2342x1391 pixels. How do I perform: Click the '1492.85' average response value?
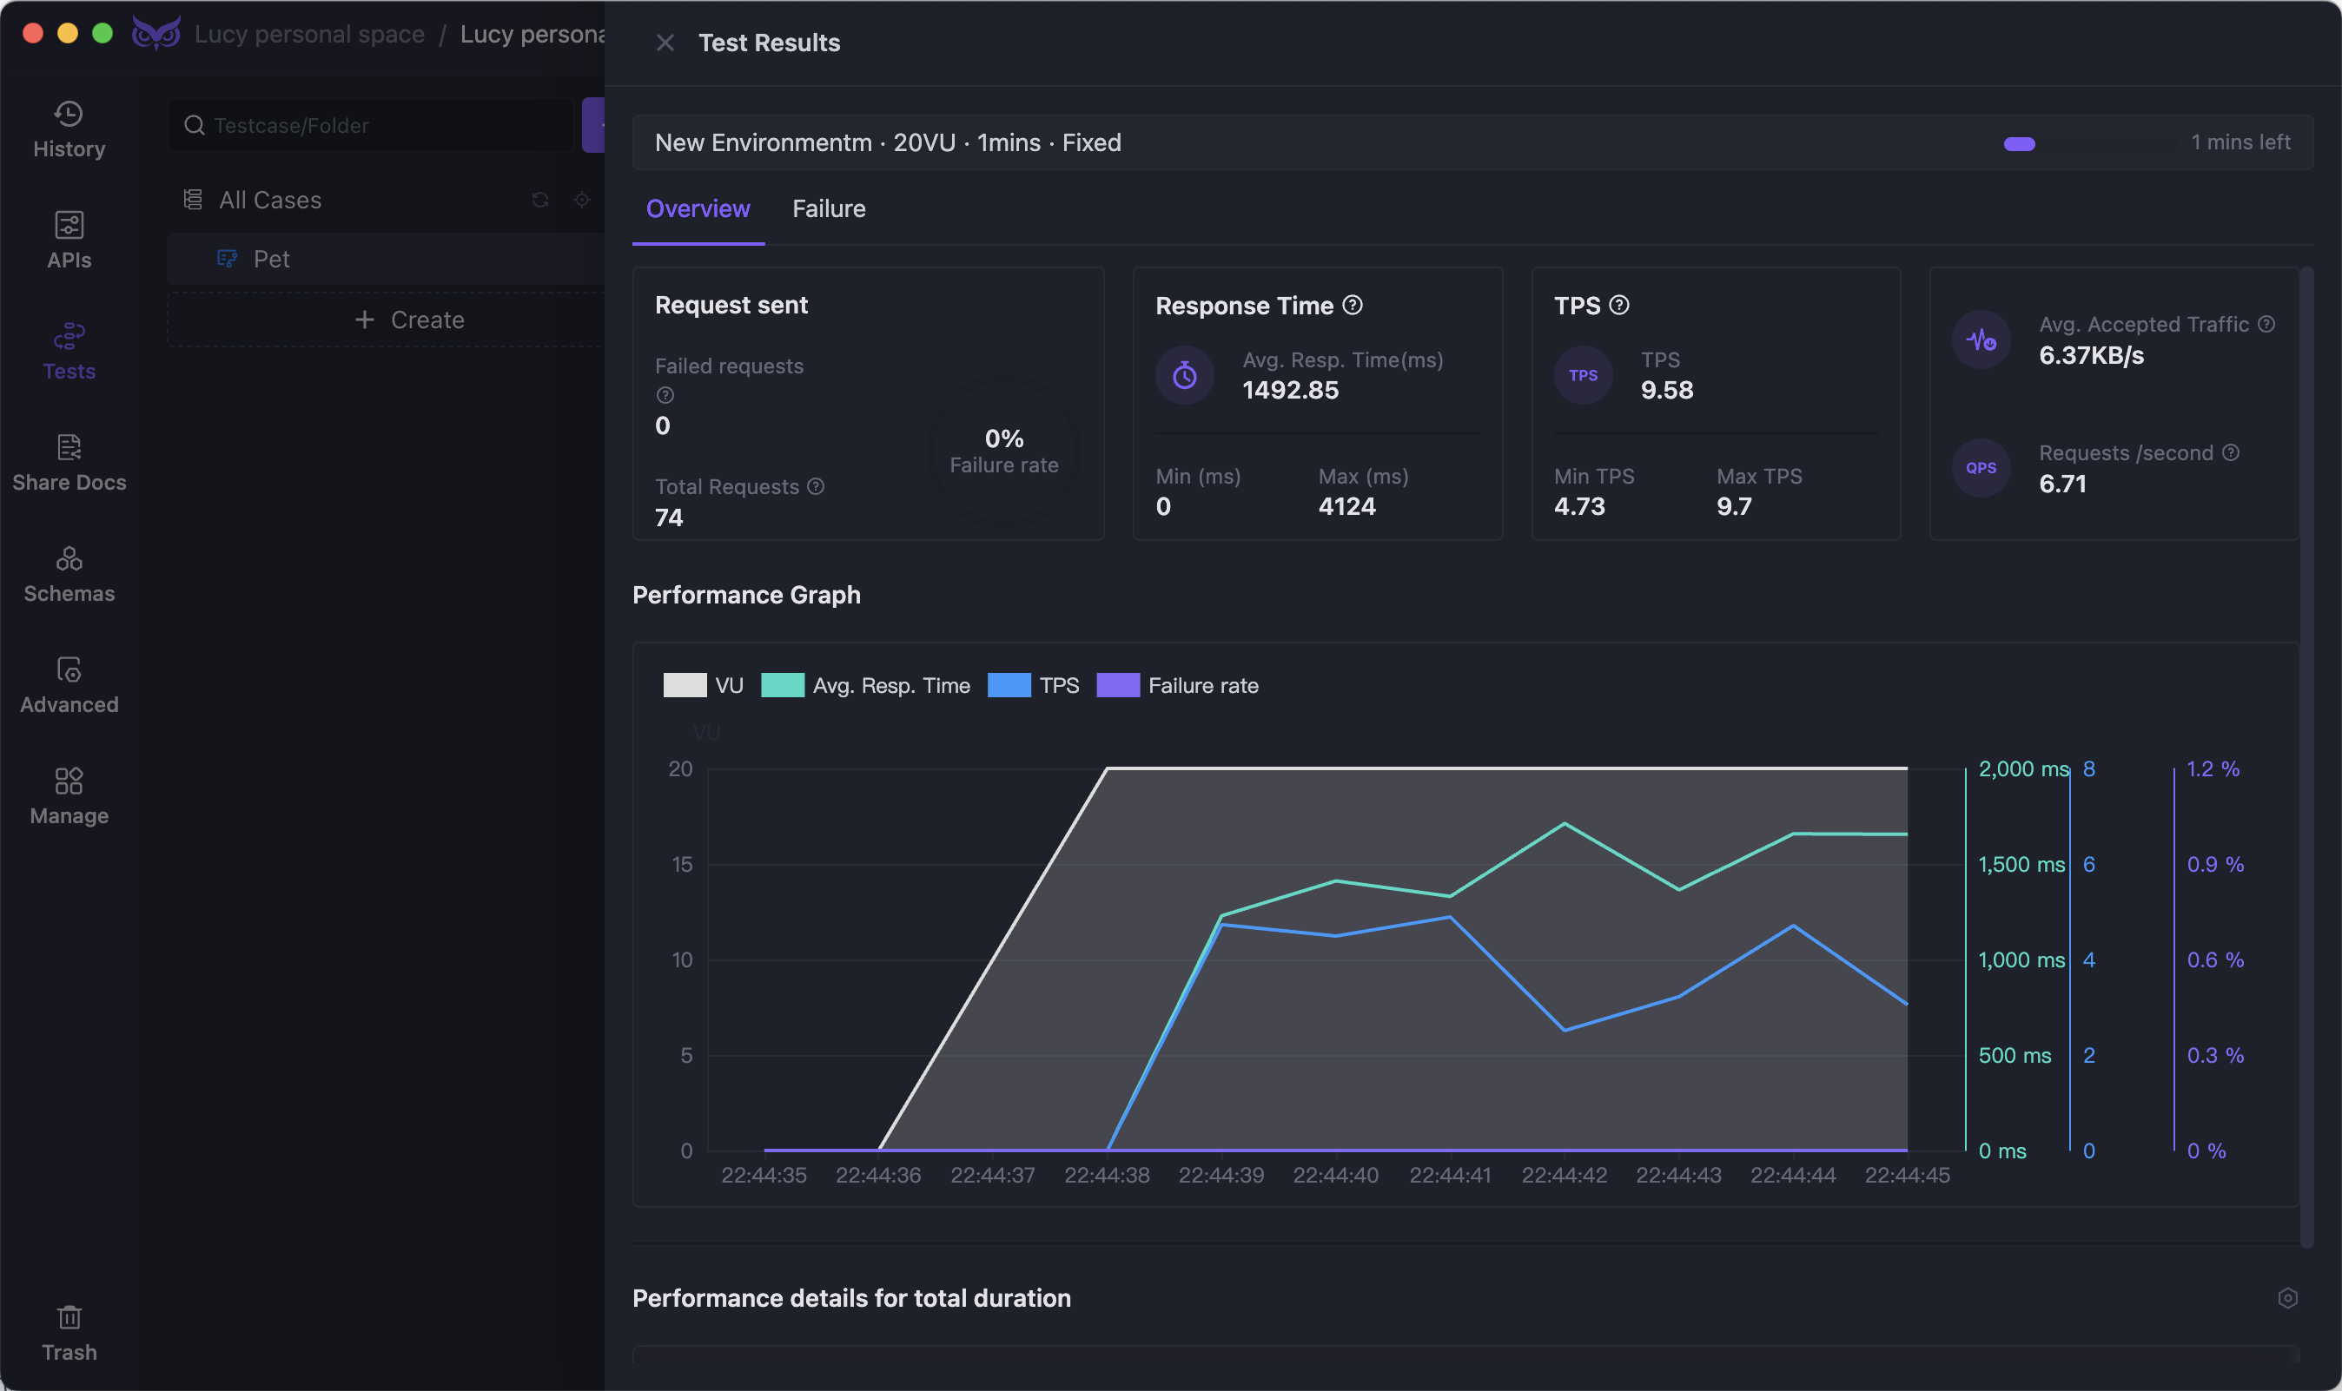pyautogui.click(x=1290, y=390)
